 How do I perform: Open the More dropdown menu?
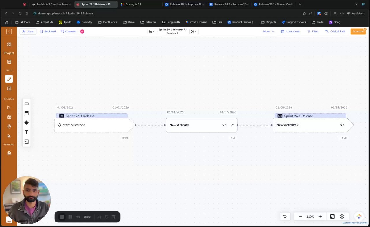coord(269,31)
